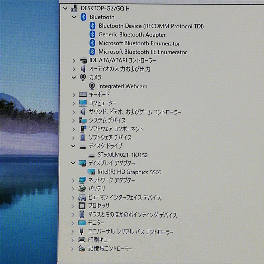Expand オーディオの入力および出力
The height and width of the screenshot is (264, 264).
(74, 69)
